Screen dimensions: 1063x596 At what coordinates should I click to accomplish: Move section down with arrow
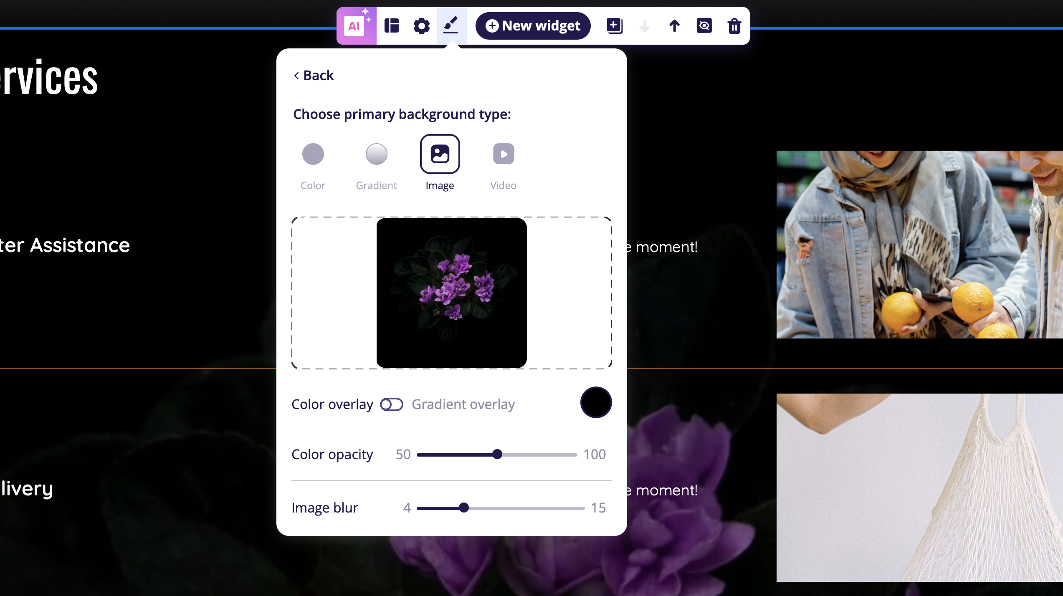click(644, 26)
